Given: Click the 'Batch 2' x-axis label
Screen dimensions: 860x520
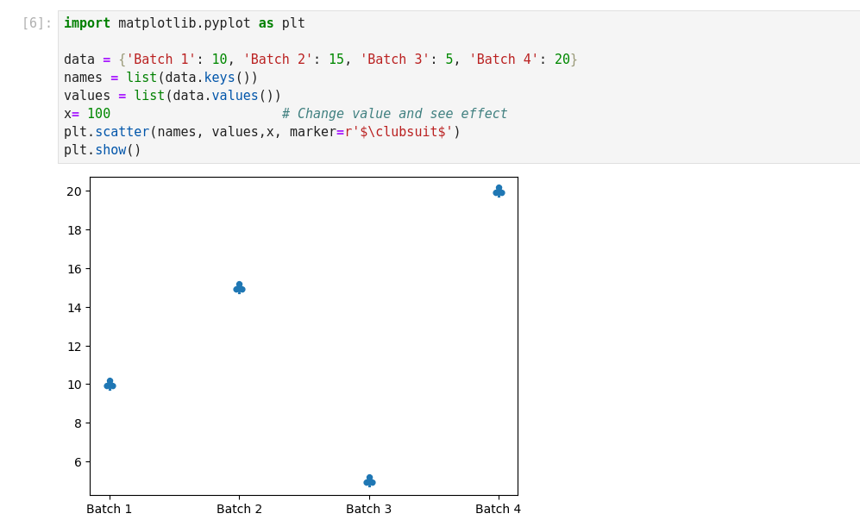Looking at the screenshot, I should click(x=239, y=509).
